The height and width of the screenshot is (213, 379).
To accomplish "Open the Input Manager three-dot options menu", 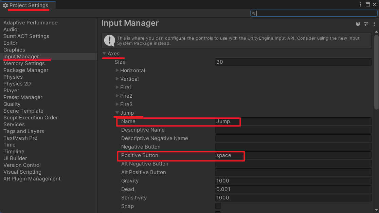I will pyautogui.click(x=374, y=24).
